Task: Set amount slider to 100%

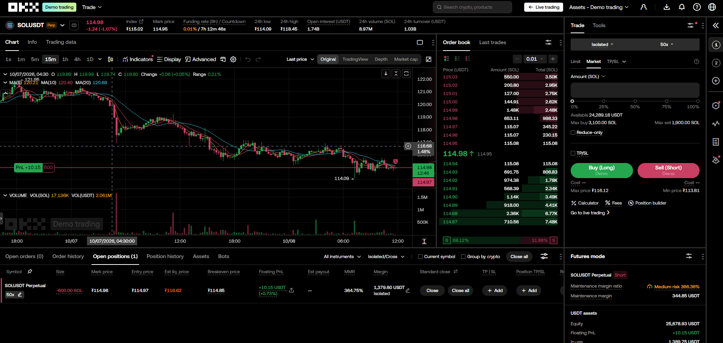Action: tap(698, 101)
